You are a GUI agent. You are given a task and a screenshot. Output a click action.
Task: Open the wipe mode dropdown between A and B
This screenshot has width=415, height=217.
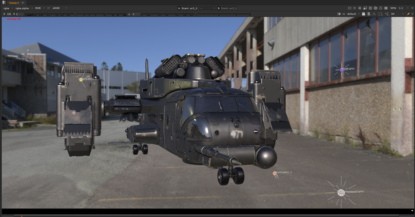pos(208,8)
